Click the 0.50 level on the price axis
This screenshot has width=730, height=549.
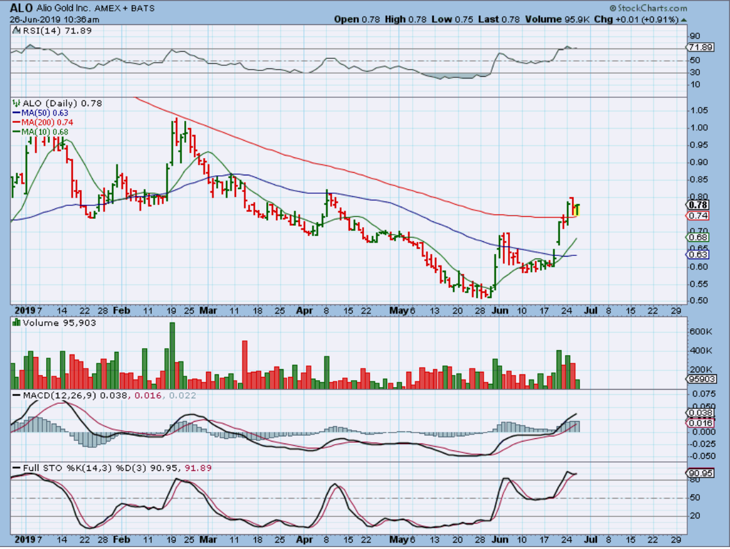[x=699, y=301]
